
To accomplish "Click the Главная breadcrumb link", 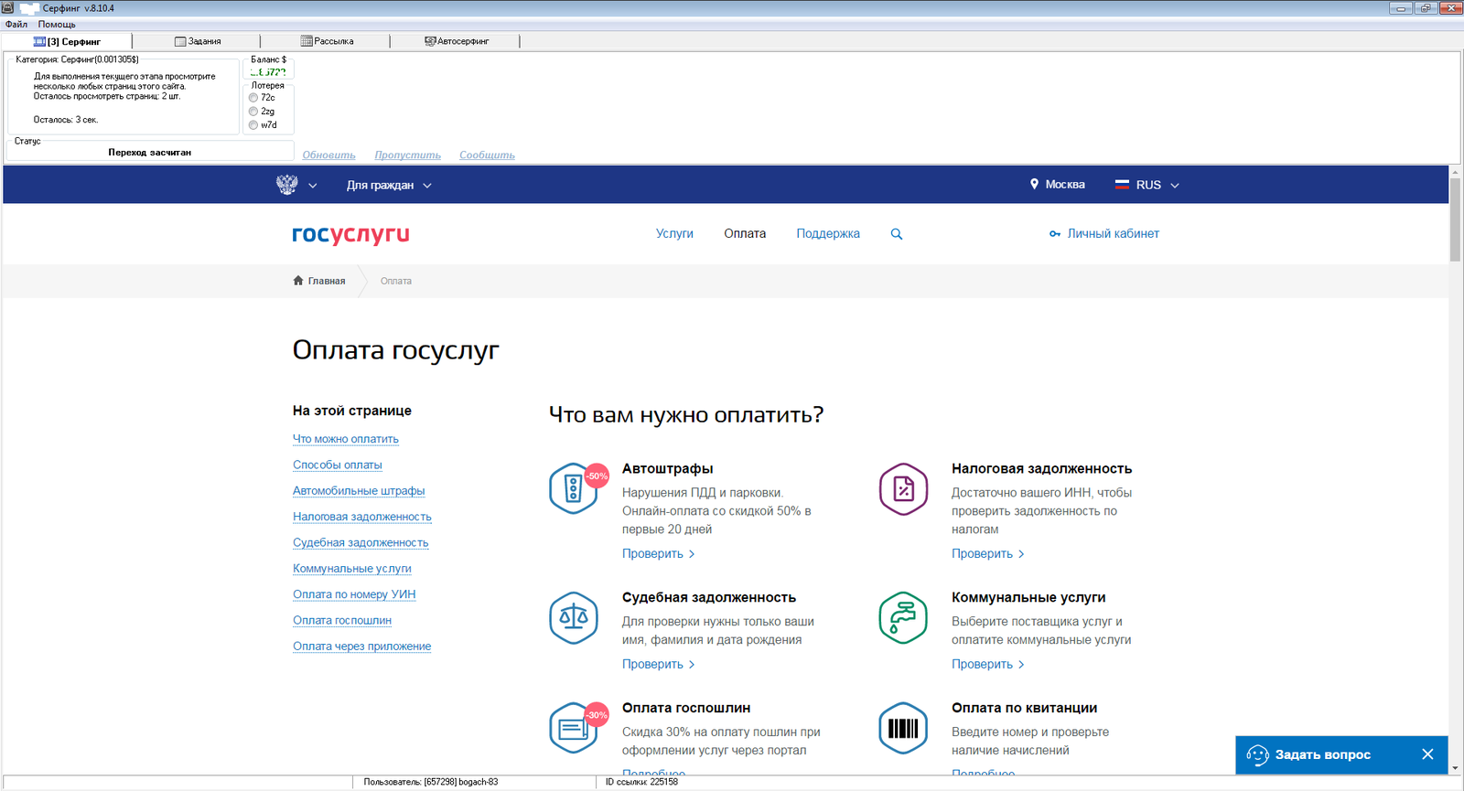I will [327, 281].
